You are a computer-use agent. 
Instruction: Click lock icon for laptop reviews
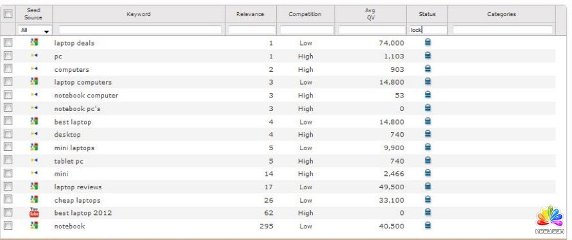[x=428, y=186]
